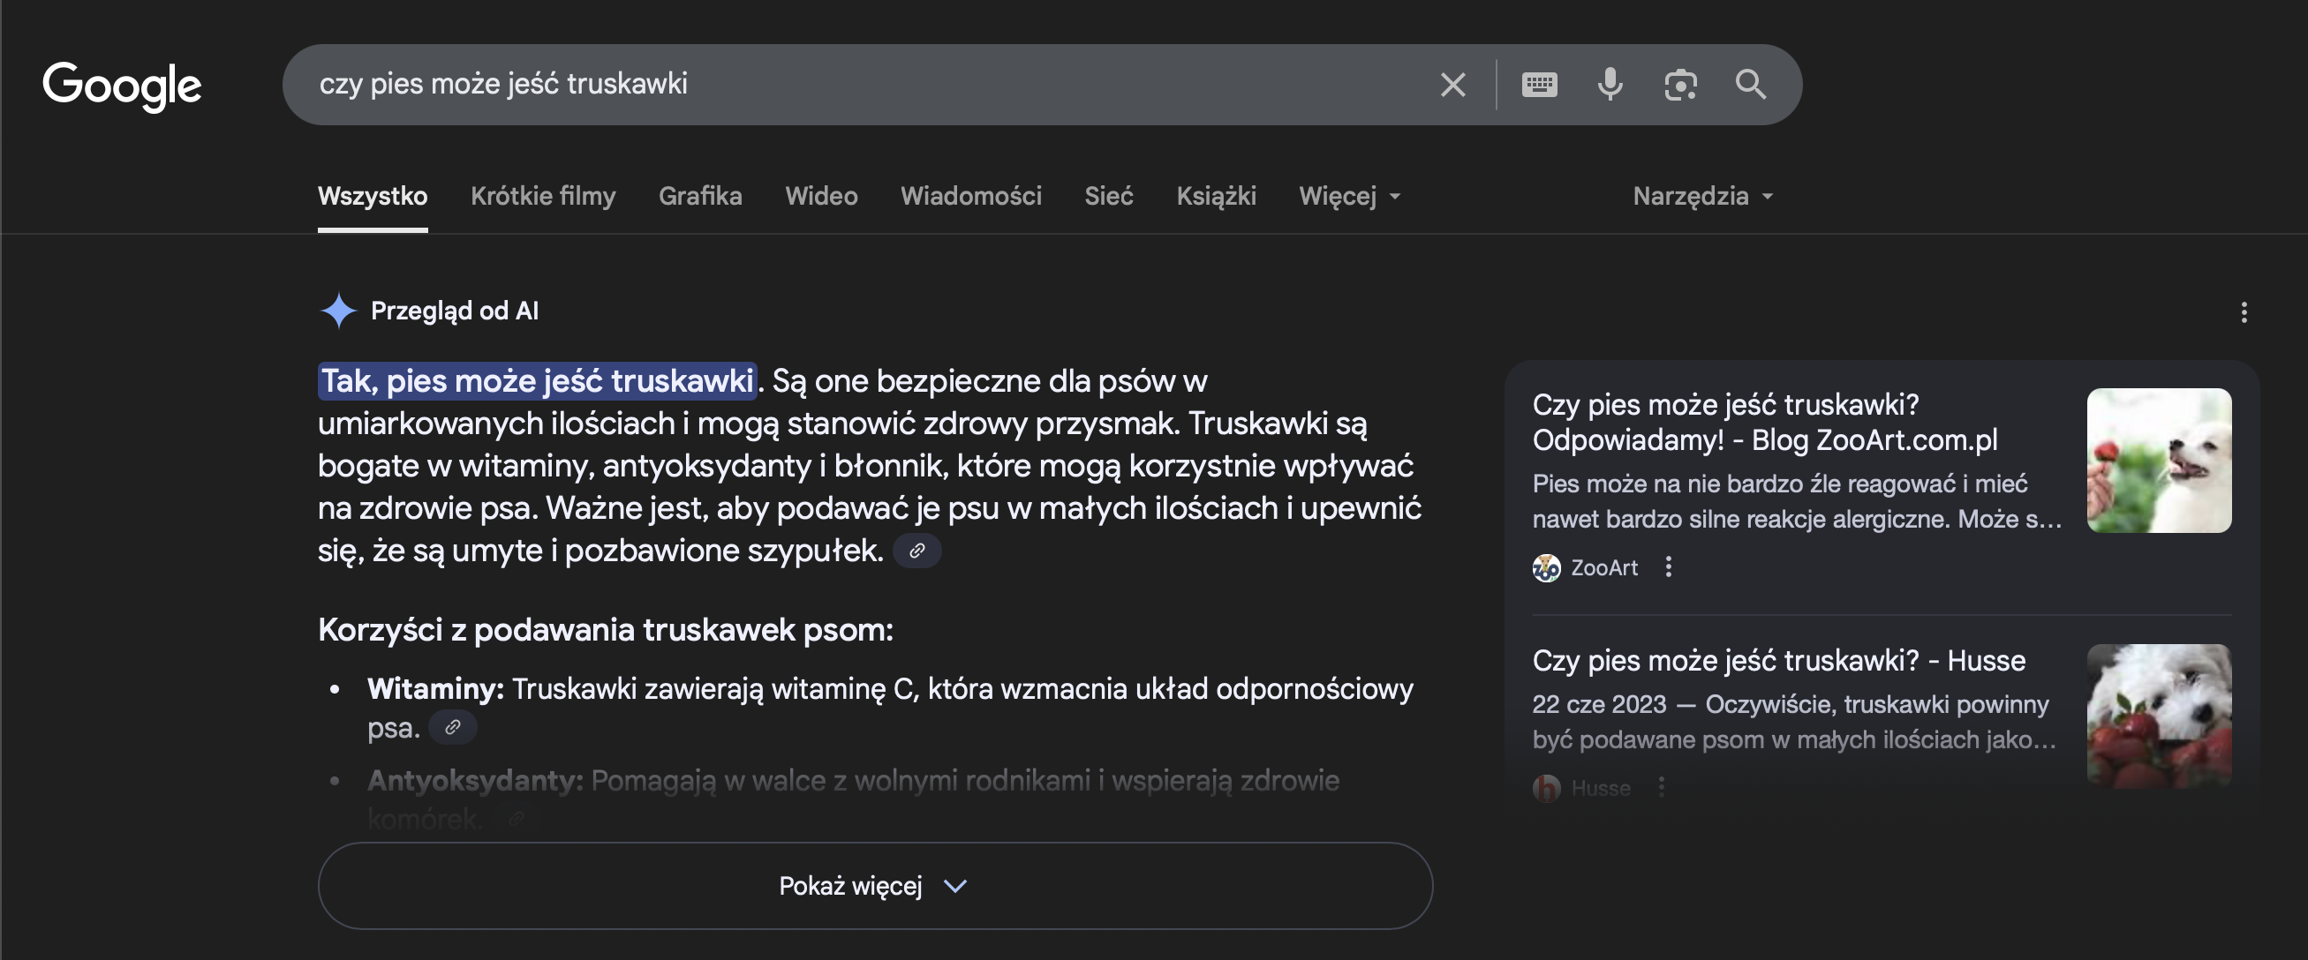Screen dimensions: 2308x960
Task: Click the ZooArt favicon
Action: coord(1544,566)
